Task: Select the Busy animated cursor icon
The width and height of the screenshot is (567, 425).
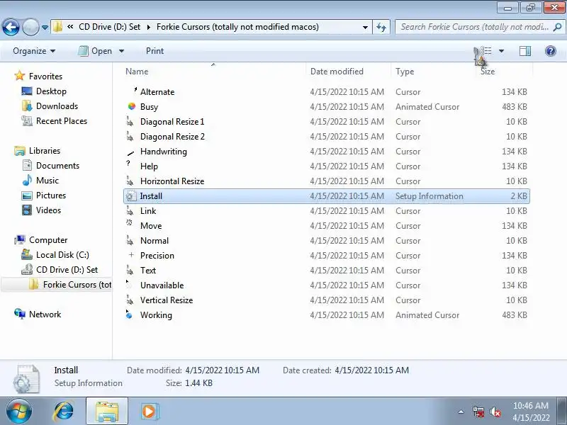Action: [x=132, y=106]
